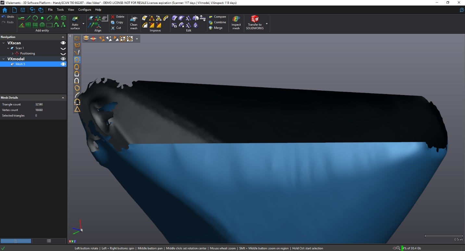Open the Inspect mesh tool
The image size is (465, 251).
(x=236, y=22)
